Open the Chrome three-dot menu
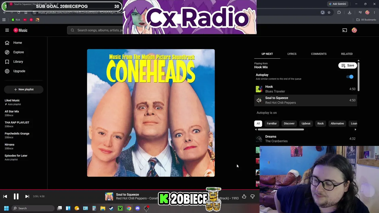Viewport: 379px width, 213px height. 375,12
